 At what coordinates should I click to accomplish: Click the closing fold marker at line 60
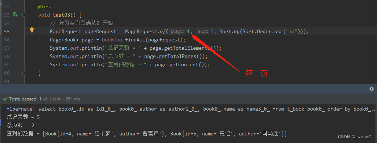(24, 73)
